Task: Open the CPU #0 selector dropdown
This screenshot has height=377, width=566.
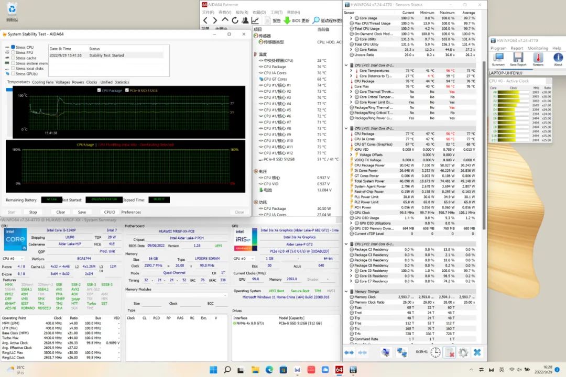Action: (13, 259)
